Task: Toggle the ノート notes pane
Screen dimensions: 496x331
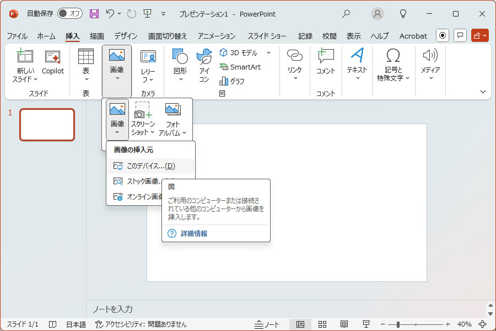Action: (267, 324)
